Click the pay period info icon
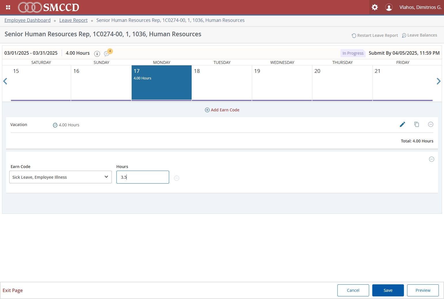The image size is (444, 299). click(97, 54)
